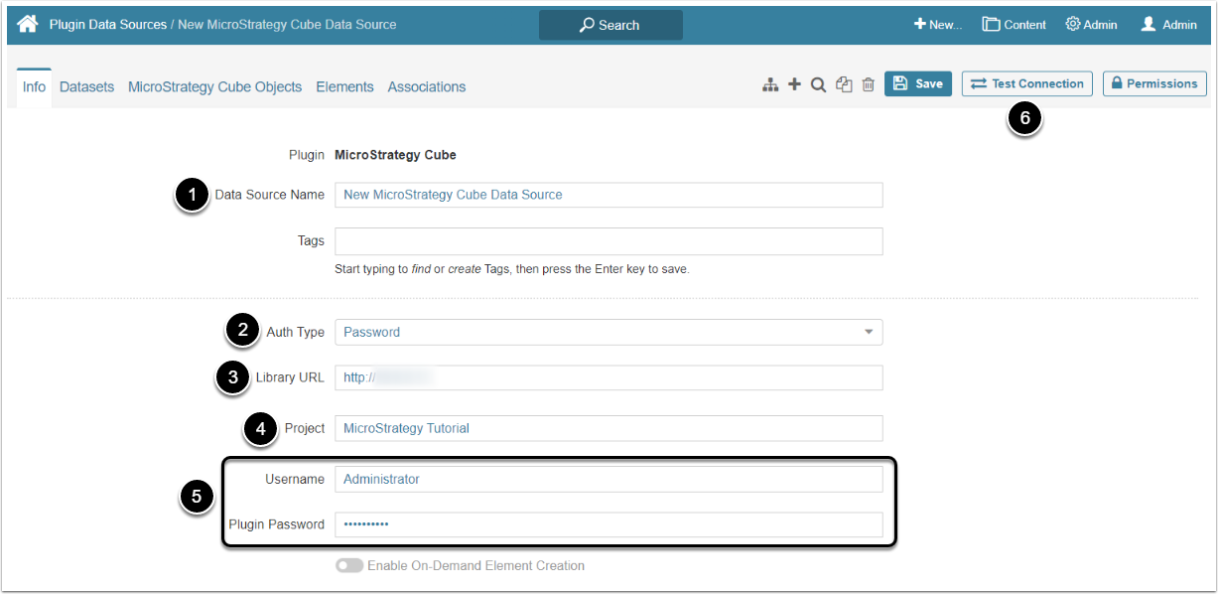Screen dimensions: 1218x594
Task: Switch to the Associations tab
Action: pyautogui.click(x=427, y=86)
